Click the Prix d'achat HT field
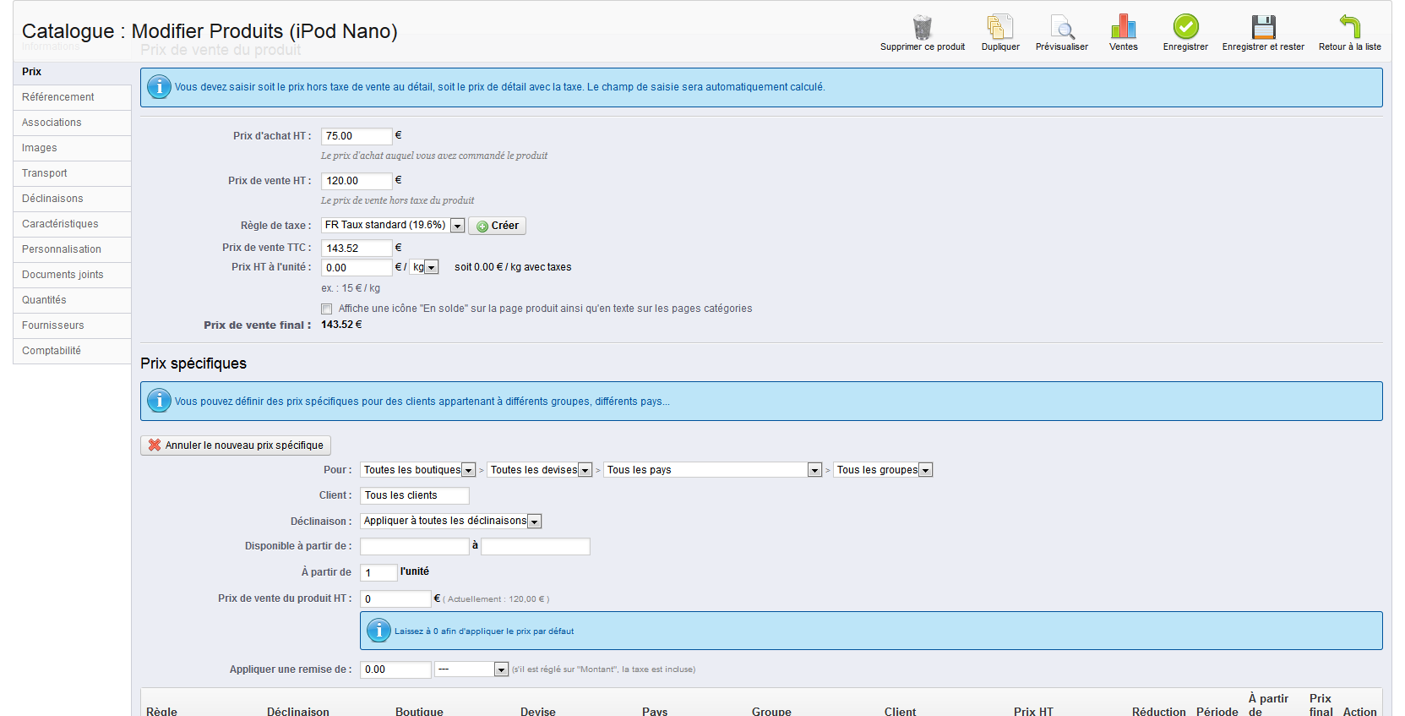1405x716 pixels. (357, 136)
